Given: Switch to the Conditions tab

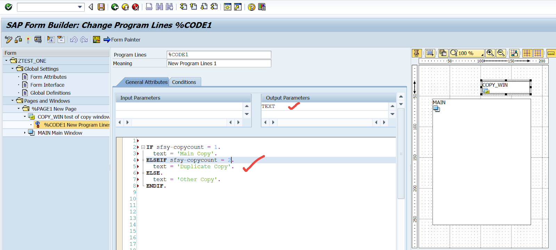Looking at the screenshot, I should 184,82.
